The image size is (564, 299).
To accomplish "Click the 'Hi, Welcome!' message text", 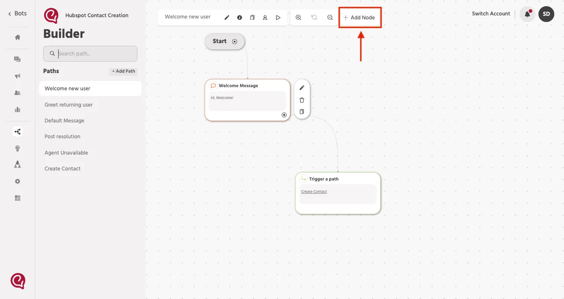I will [x=222, y=98].
